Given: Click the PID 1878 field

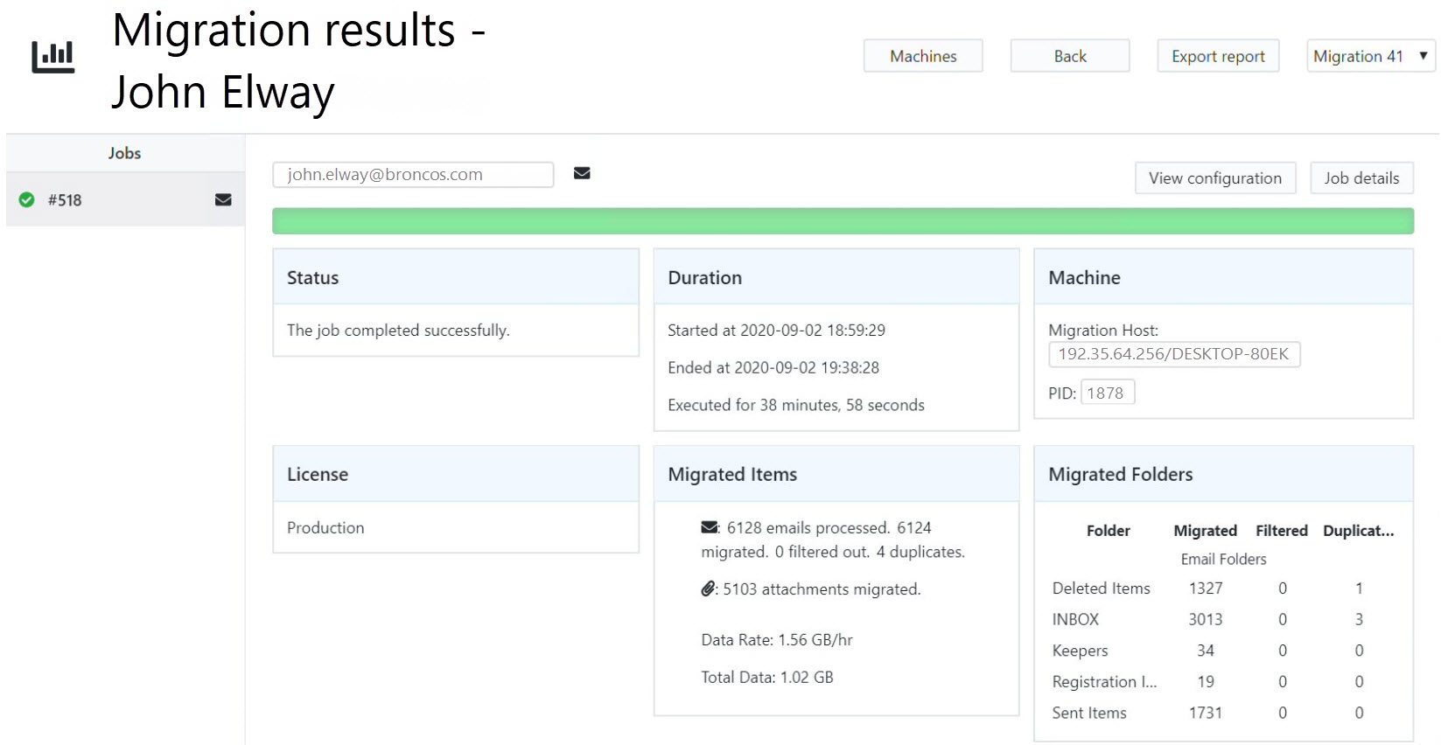Looking at the screenshot, I should pos(1108,393).
